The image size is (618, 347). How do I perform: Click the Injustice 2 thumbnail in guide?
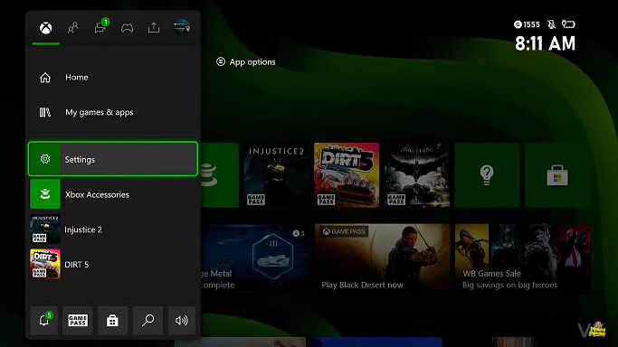[x=45, y=229]
